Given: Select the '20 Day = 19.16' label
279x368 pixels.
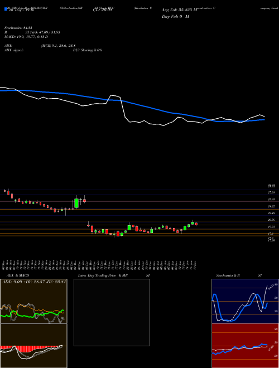Looking at the screenshot, I should click(x=21, y=10).
